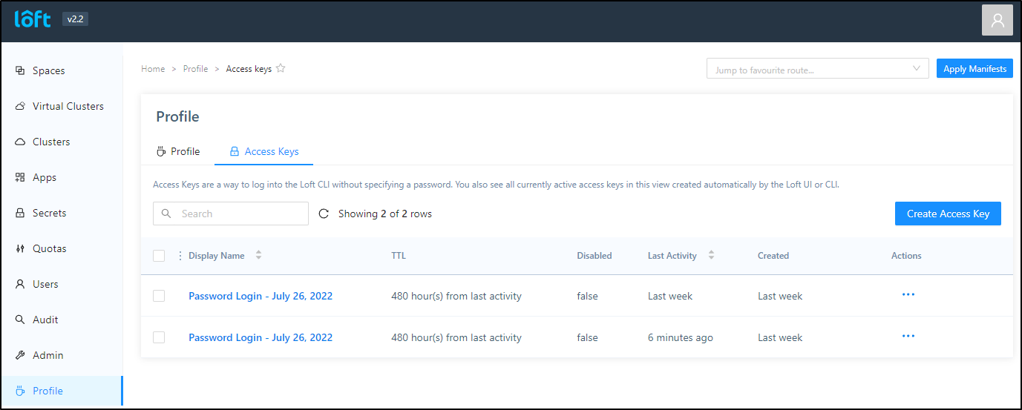Open the Password Login key active 6 minutes ago
The image size is (1022, 410).
tap(261, 337)
